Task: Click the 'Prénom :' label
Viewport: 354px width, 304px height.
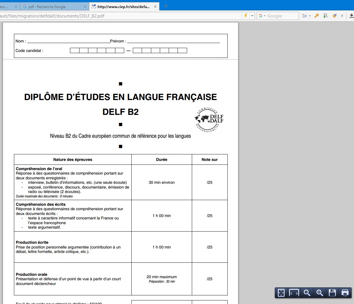Action: [118, 41]
